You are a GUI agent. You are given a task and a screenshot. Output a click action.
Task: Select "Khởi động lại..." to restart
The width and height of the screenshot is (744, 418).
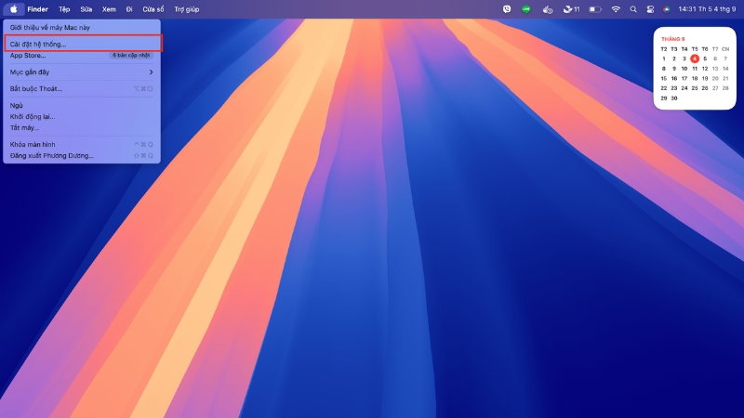33,117
